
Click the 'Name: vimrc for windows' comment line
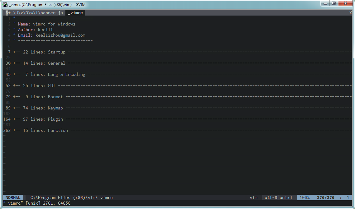[44, 24]
